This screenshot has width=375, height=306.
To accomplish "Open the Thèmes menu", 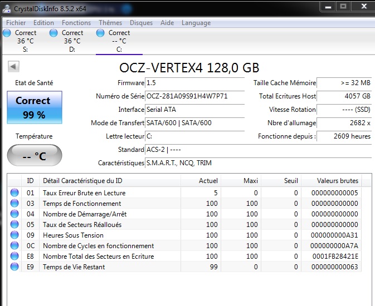I will pyautogui.click(x=110, y=23).
